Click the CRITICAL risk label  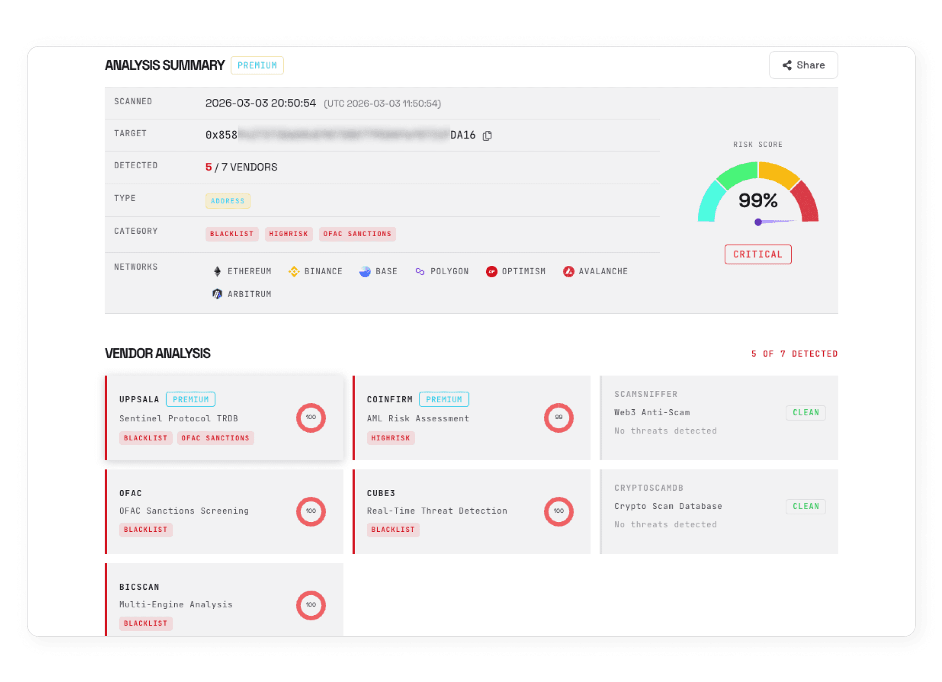pos(758,254)
